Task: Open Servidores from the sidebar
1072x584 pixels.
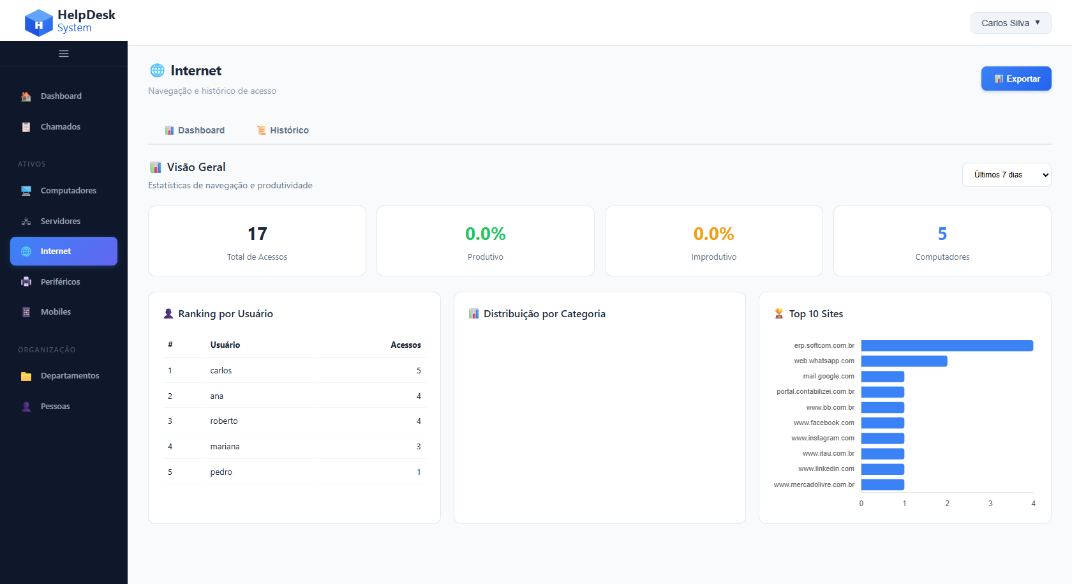Action: 61,221
